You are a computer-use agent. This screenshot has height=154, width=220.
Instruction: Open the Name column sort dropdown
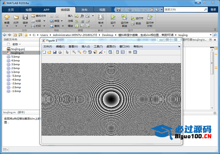click(x=20, y=44)
